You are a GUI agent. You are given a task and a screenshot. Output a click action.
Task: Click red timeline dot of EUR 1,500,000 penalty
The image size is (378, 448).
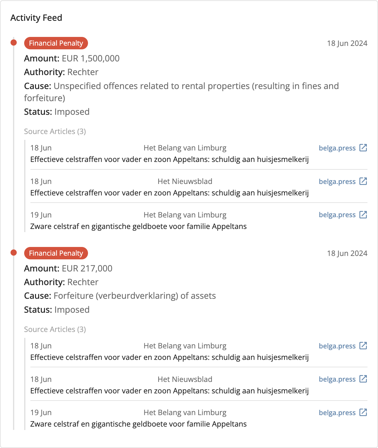point(14,43)
